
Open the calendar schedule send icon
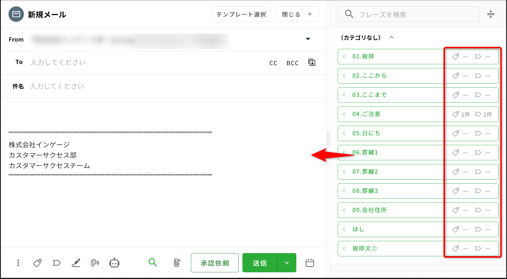[310, 263]
